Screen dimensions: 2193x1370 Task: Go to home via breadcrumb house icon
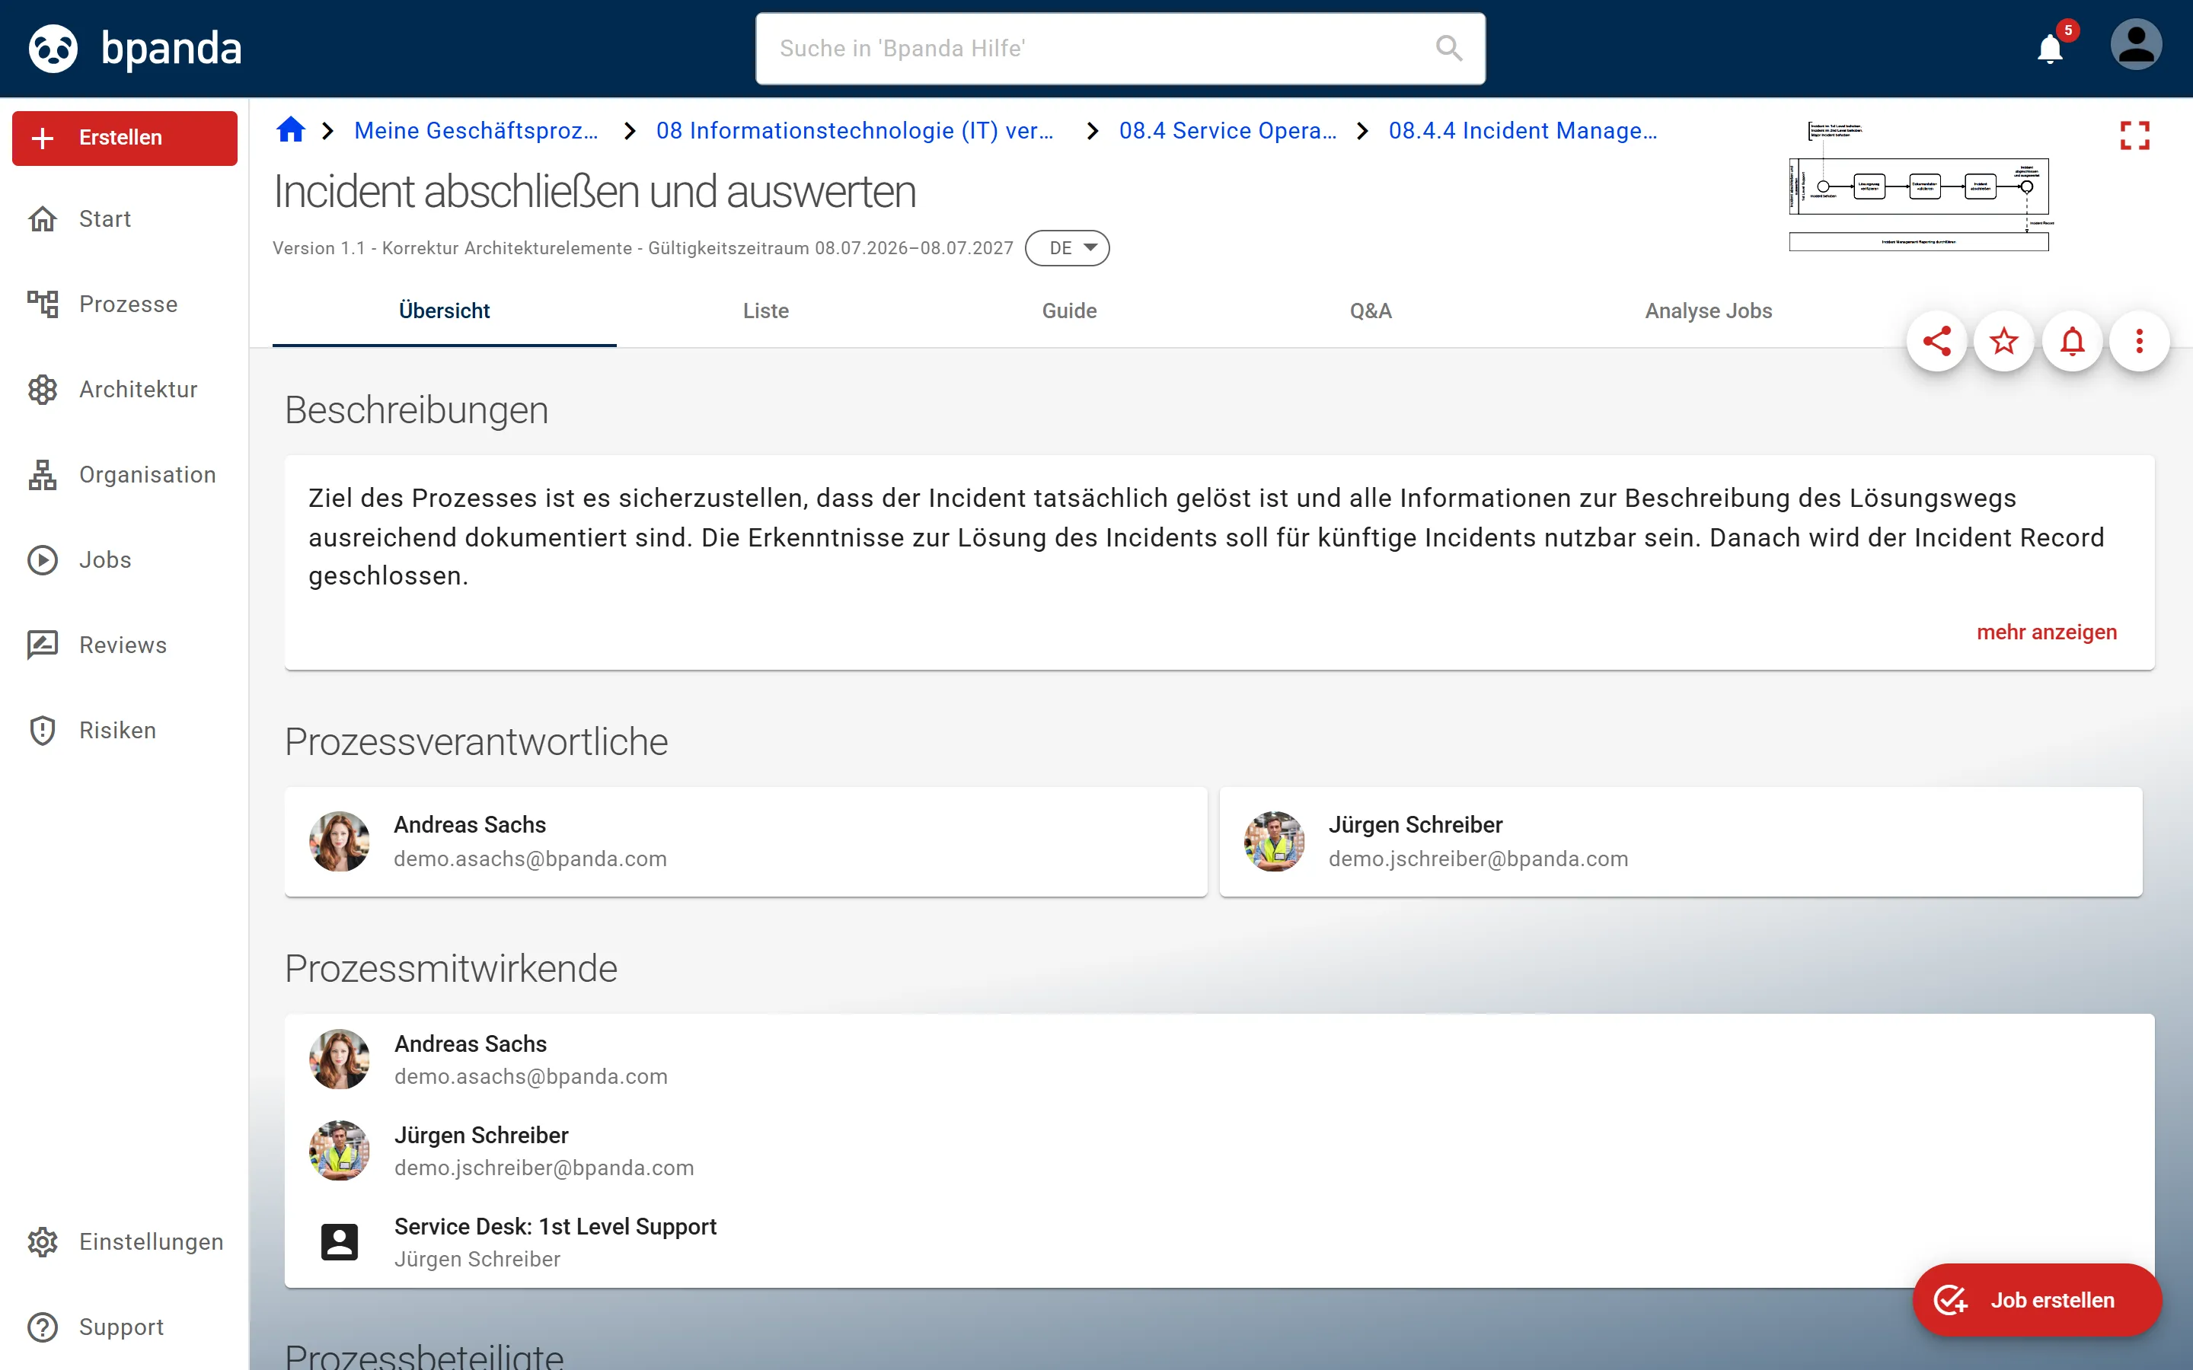[291, 130]
